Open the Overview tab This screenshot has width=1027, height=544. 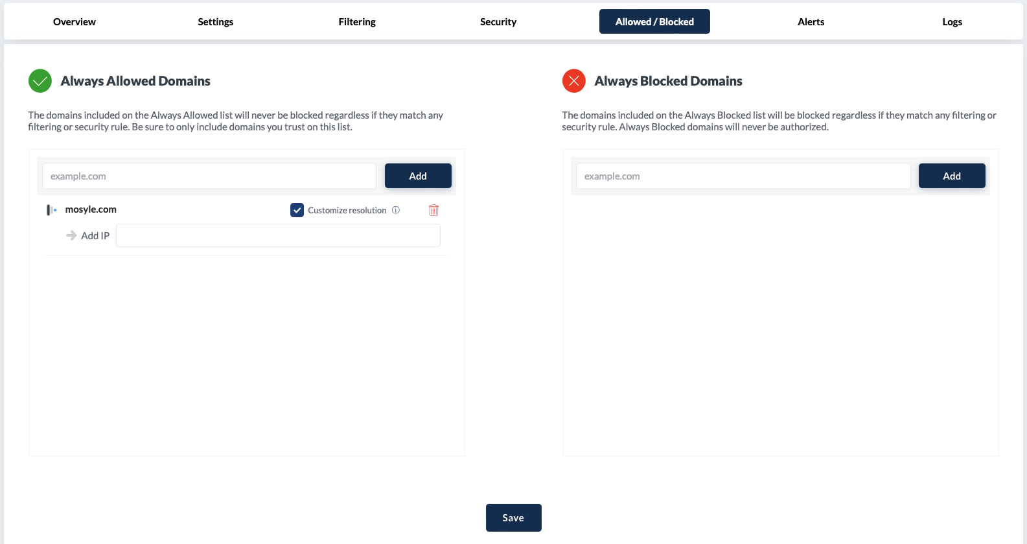[75, 22]
